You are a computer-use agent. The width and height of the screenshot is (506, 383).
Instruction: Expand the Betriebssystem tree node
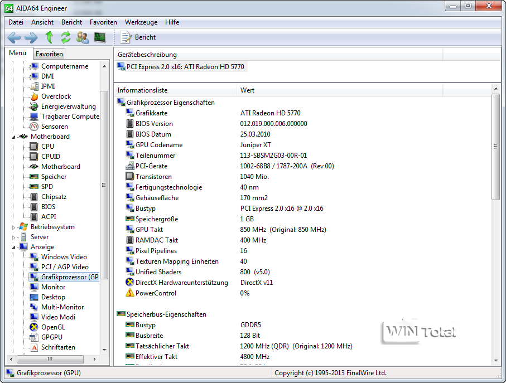[x=14, y=227]
